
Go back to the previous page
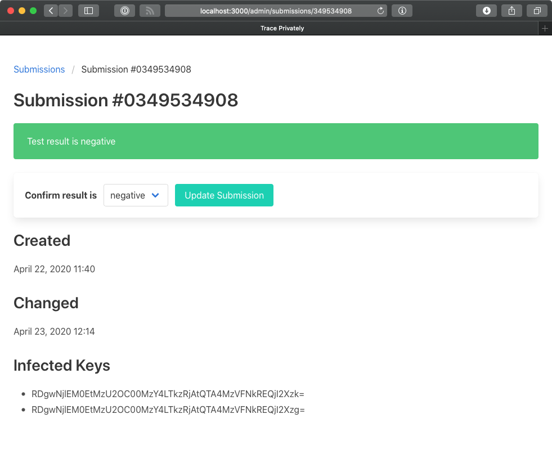point(51,11)
